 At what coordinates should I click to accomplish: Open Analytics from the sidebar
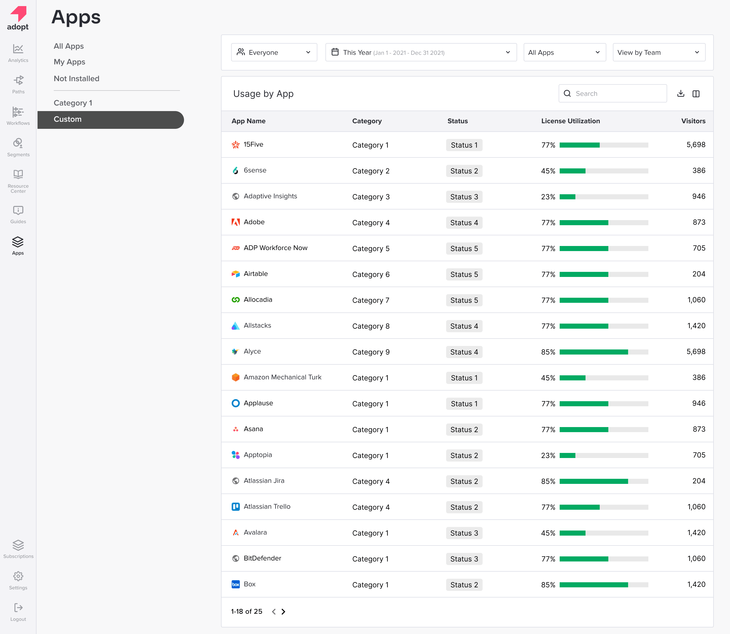tap(18, 54)
